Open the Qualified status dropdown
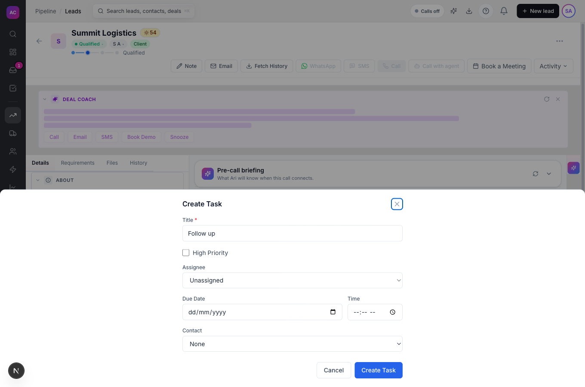Image resolution: width=585 pixels, height=387 pixels. click(89, 44)
